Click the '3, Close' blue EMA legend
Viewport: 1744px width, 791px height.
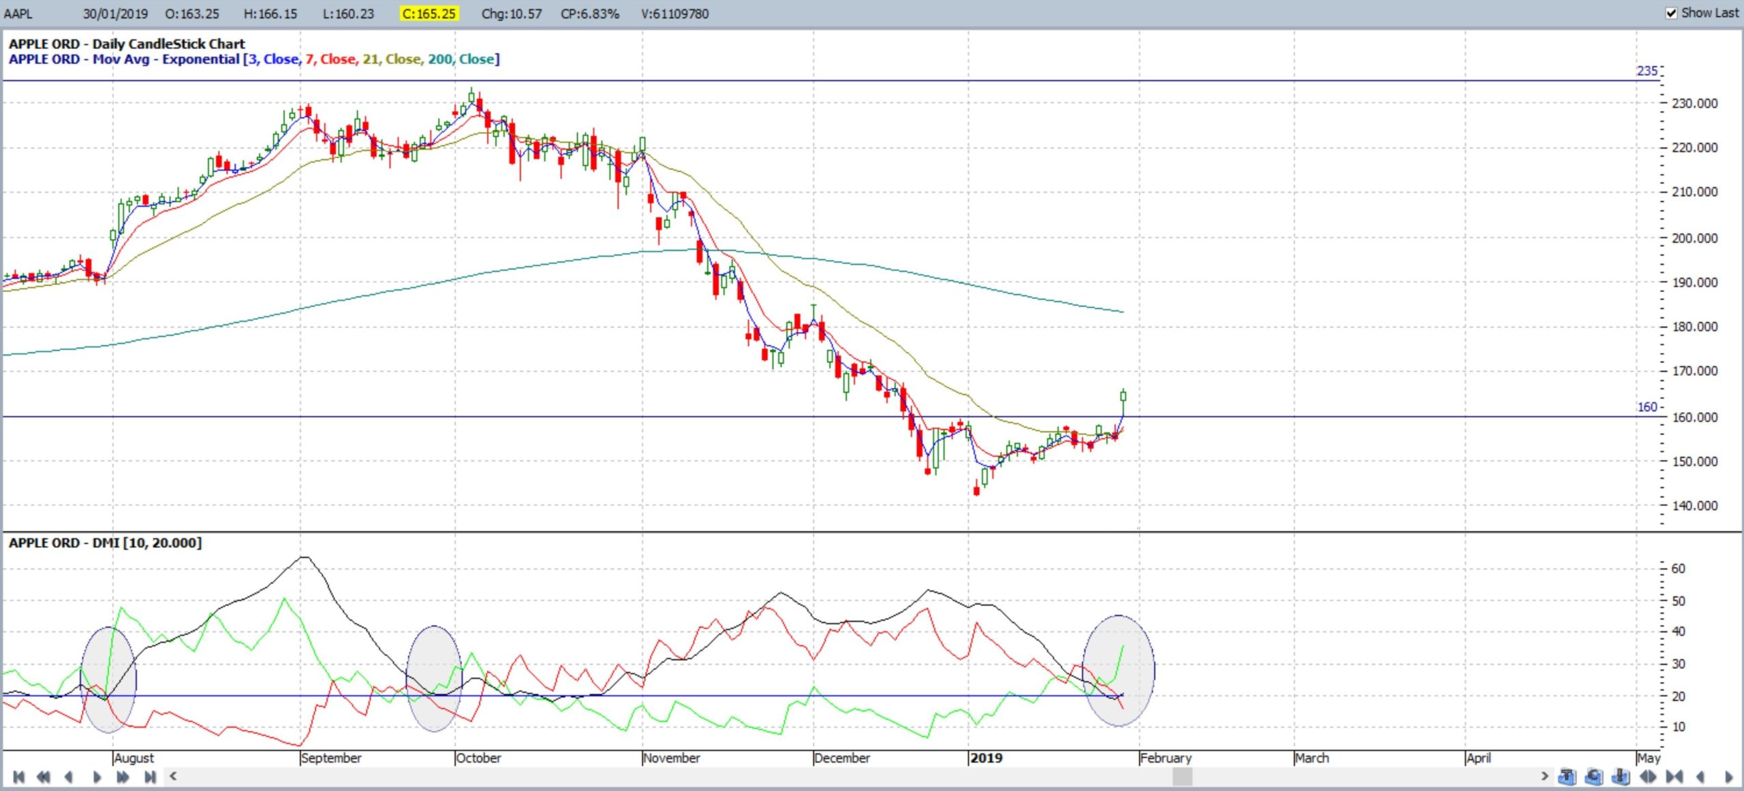point(275,59)
